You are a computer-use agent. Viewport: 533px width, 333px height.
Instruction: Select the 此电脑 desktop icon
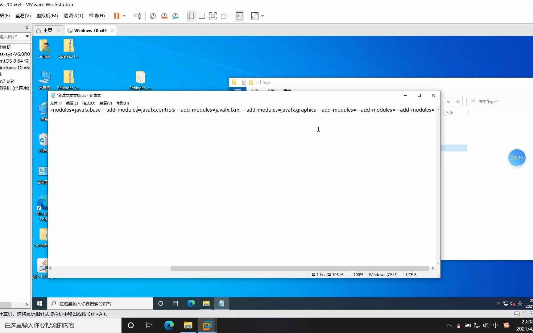pyautogui.click(x=44, y=80)
